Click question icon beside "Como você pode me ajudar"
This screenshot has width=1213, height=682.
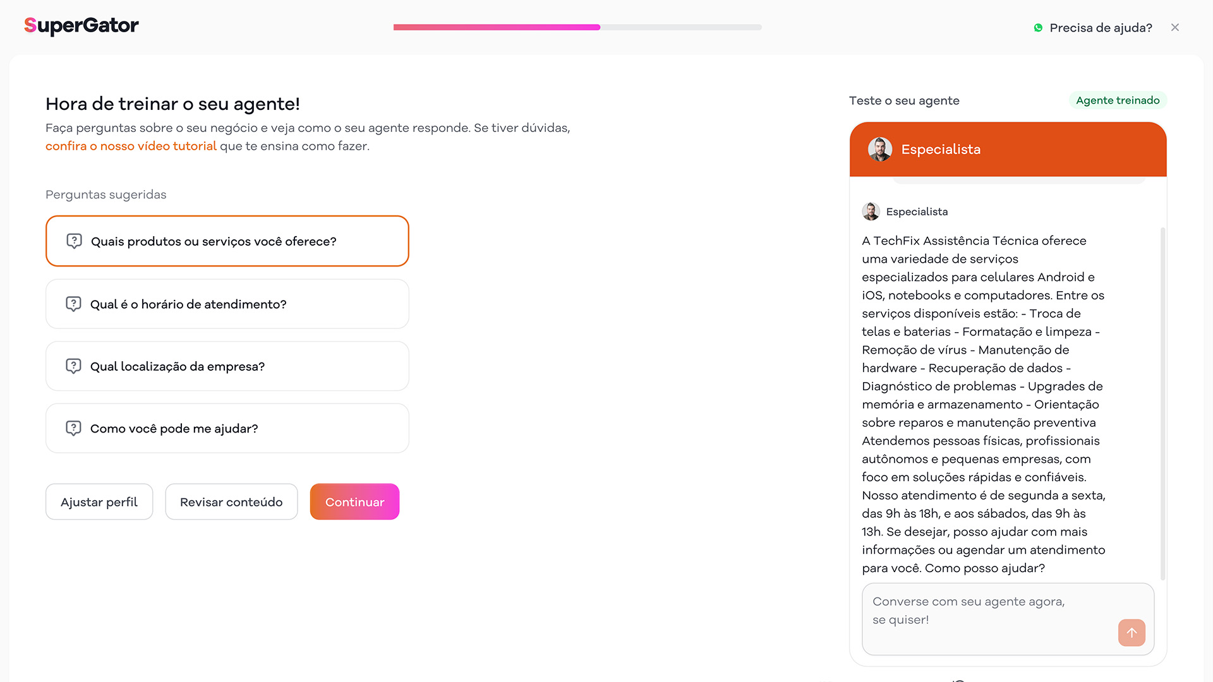pos(73,428)
